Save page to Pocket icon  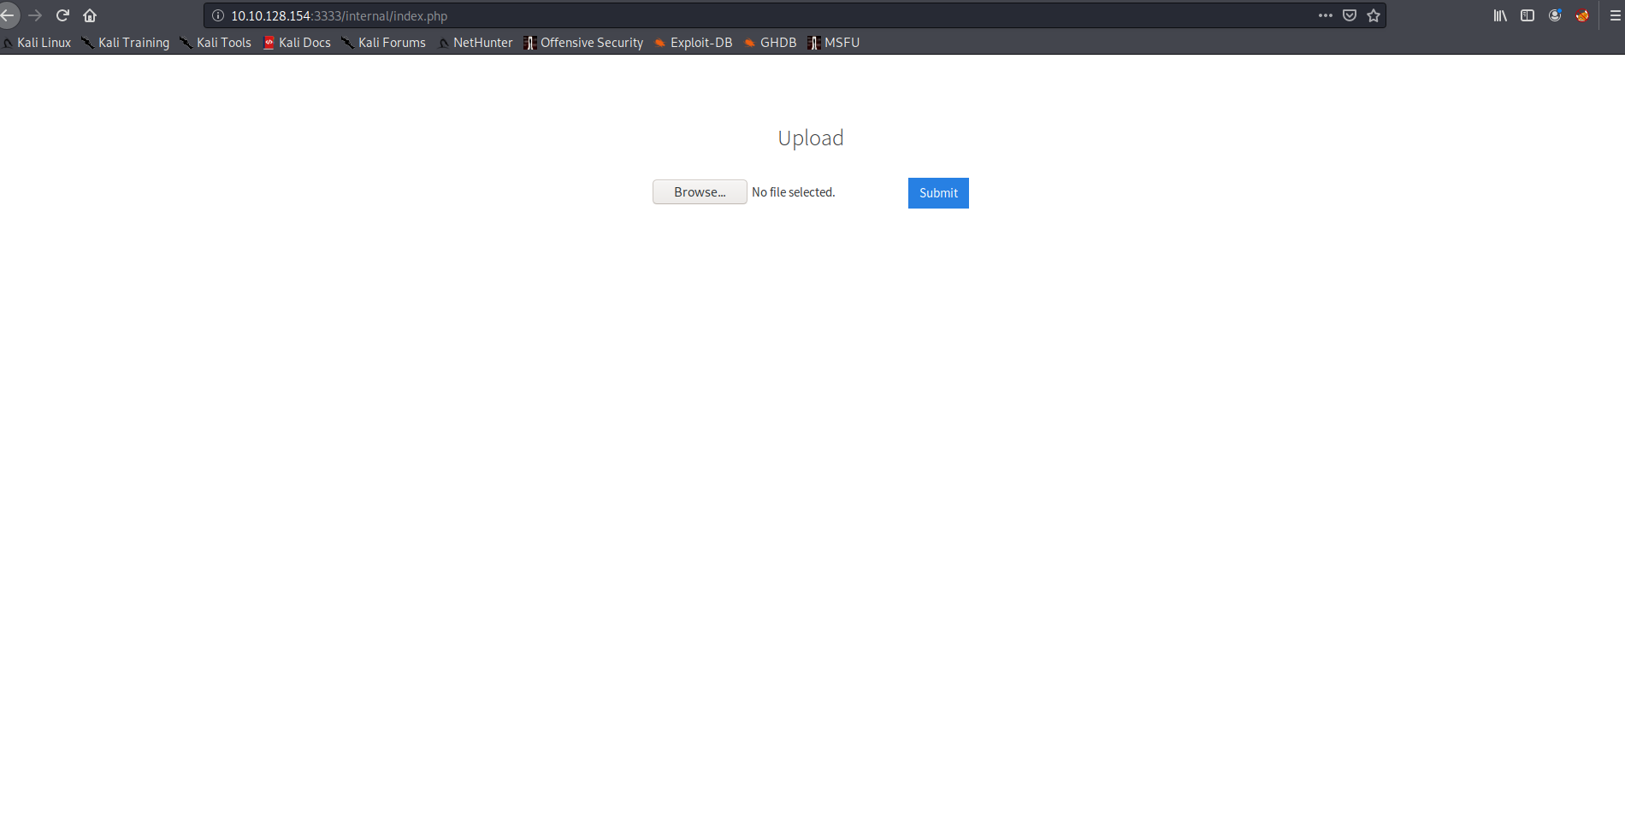point(1350,15)
